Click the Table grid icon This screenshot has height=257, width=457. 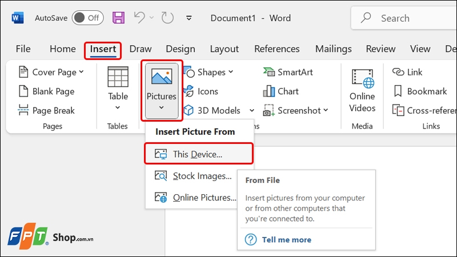pos(118,77)
